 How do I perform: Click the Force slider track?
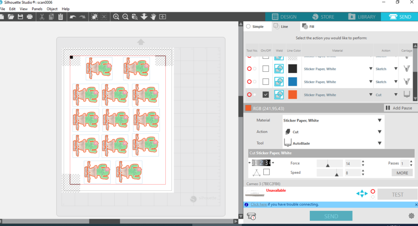(330, 163)
